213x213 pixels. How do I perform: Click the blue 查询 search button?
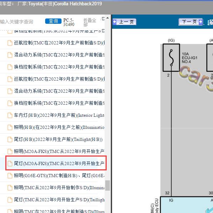tap(53, 21)
